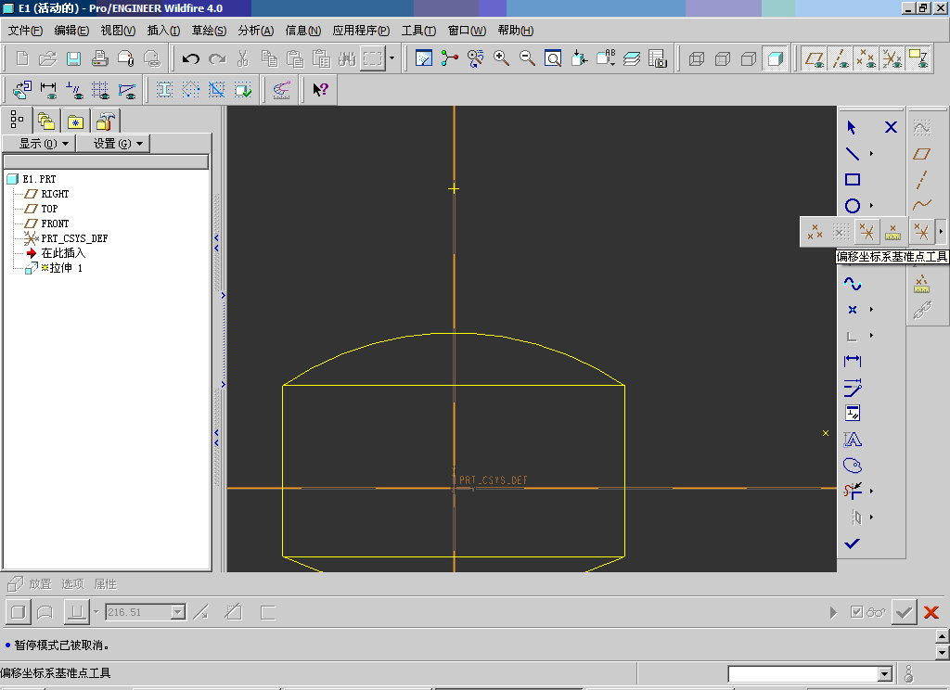Image resolution: width=950 pixels, height=690 pixels.
Task: Toggle datum points display
Action: (866, 58)
